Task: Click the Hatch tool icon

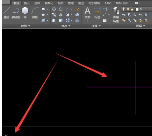Action: coord(43,20)
